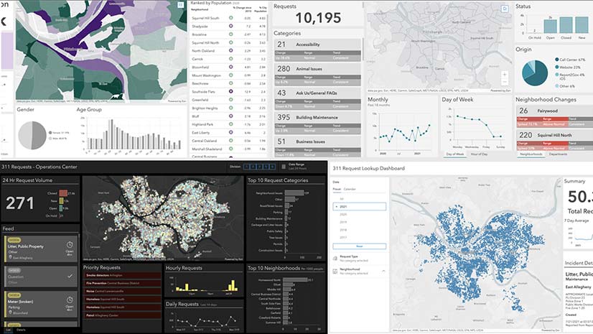Screen dimensions: 593x334
Task: Open the layer list icon on the purple-green neighborhood map
Action: click(x=181, y=5)
